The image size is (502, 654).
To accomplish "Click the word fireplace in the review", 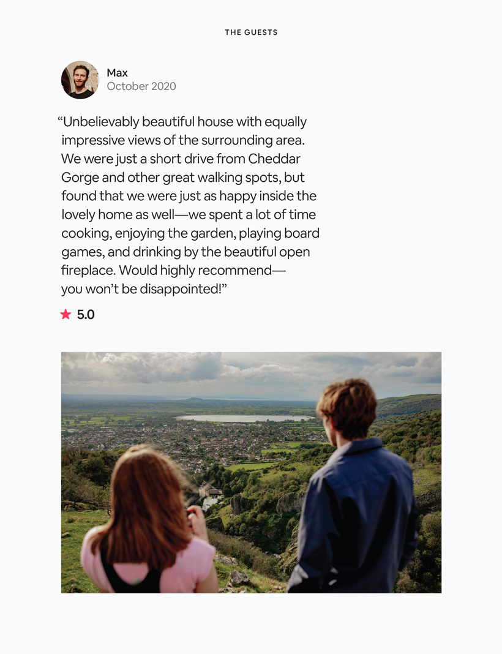I will (x=88, y=270).
